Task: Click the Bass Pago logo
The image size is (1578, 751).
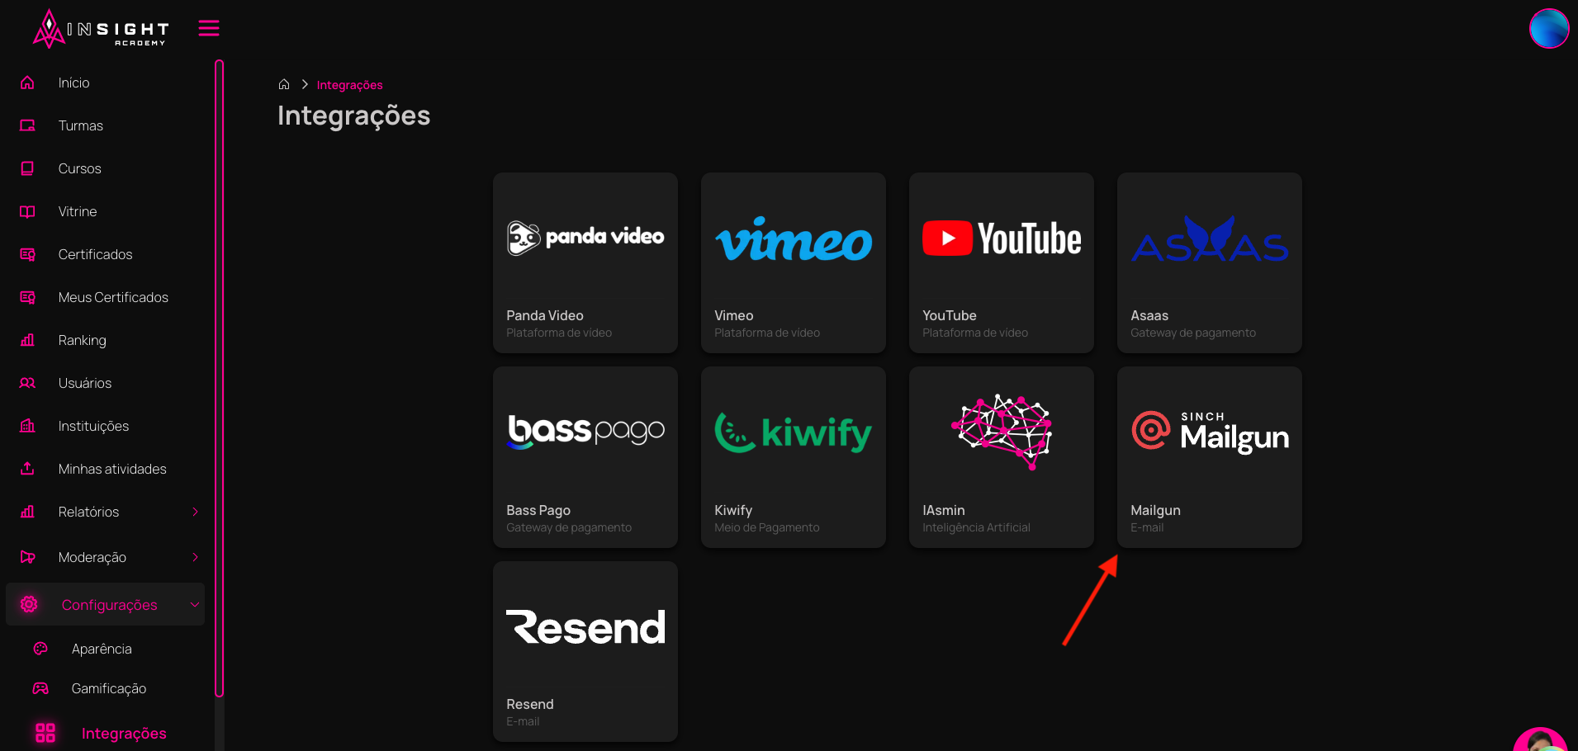Action: click(x=585, y=432)
